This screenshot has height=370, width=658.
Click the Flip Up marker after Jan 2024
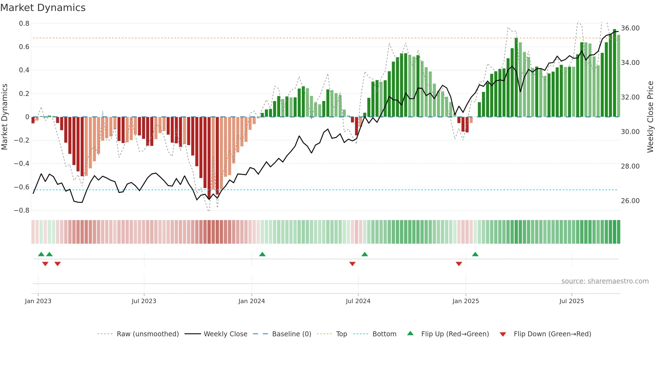(x=262, y=254)
